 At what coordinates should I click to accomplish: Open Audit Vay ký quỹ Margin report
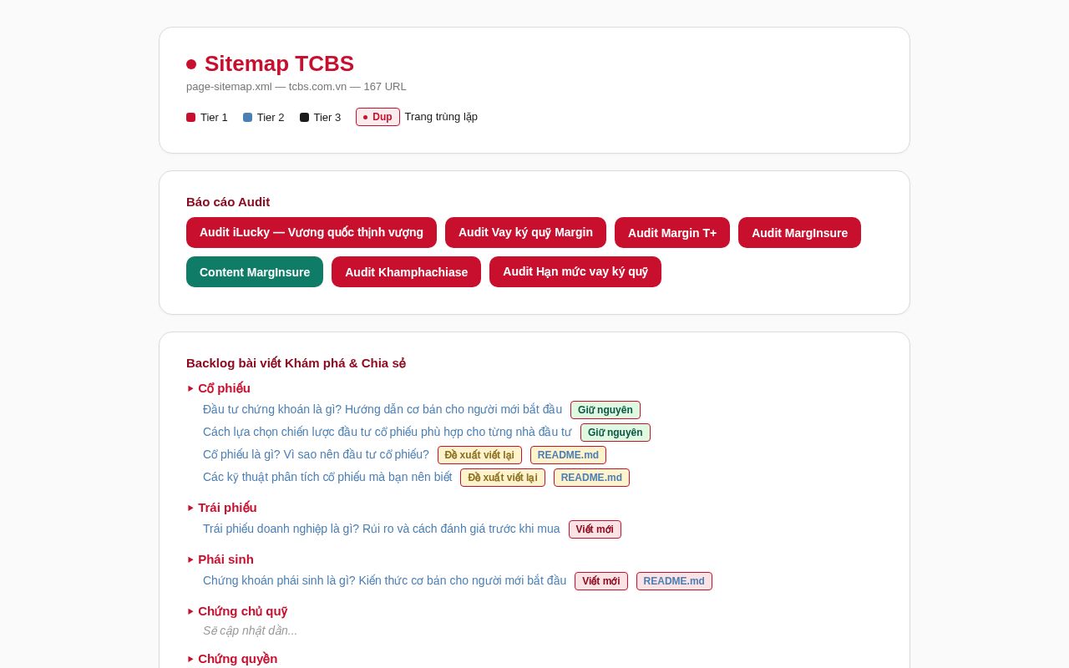click(525, 232)
